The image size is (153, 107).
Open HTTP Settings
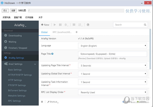click(x=15, y=80)
